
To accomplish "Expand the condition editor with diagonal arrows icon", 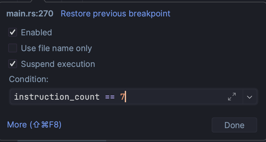I will pos(232,97).
